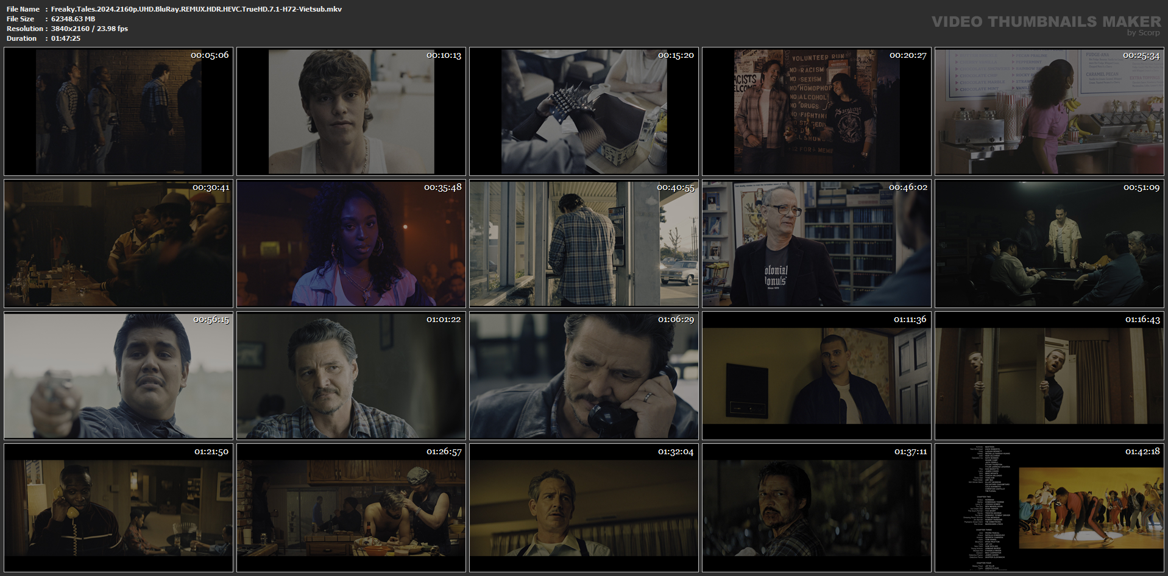Select the thumbnail at 00:25:34
The height and width of the screenshot is (576, 1168).
[x=1050, y=112]
